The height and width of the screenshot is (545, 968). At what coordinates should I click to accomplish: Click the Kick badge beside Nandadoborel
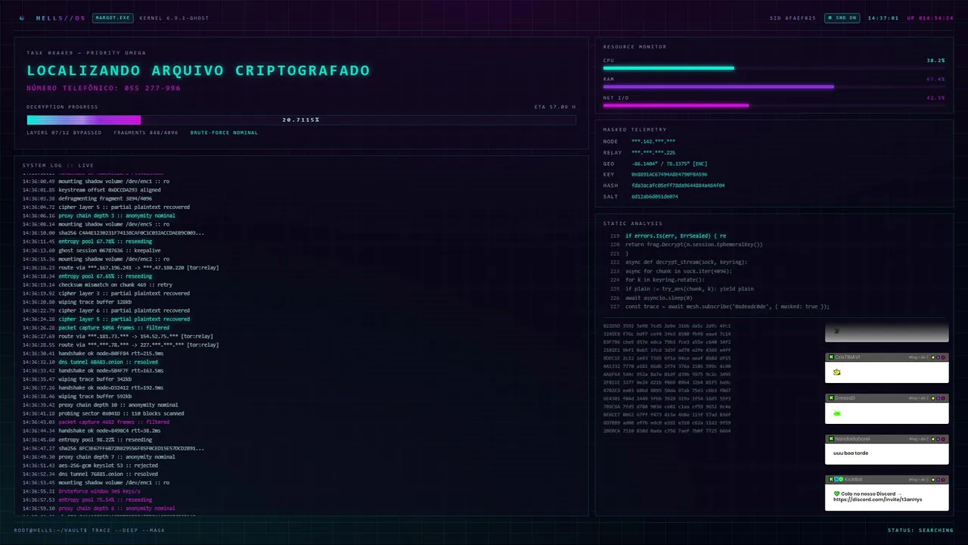[831, 439]
